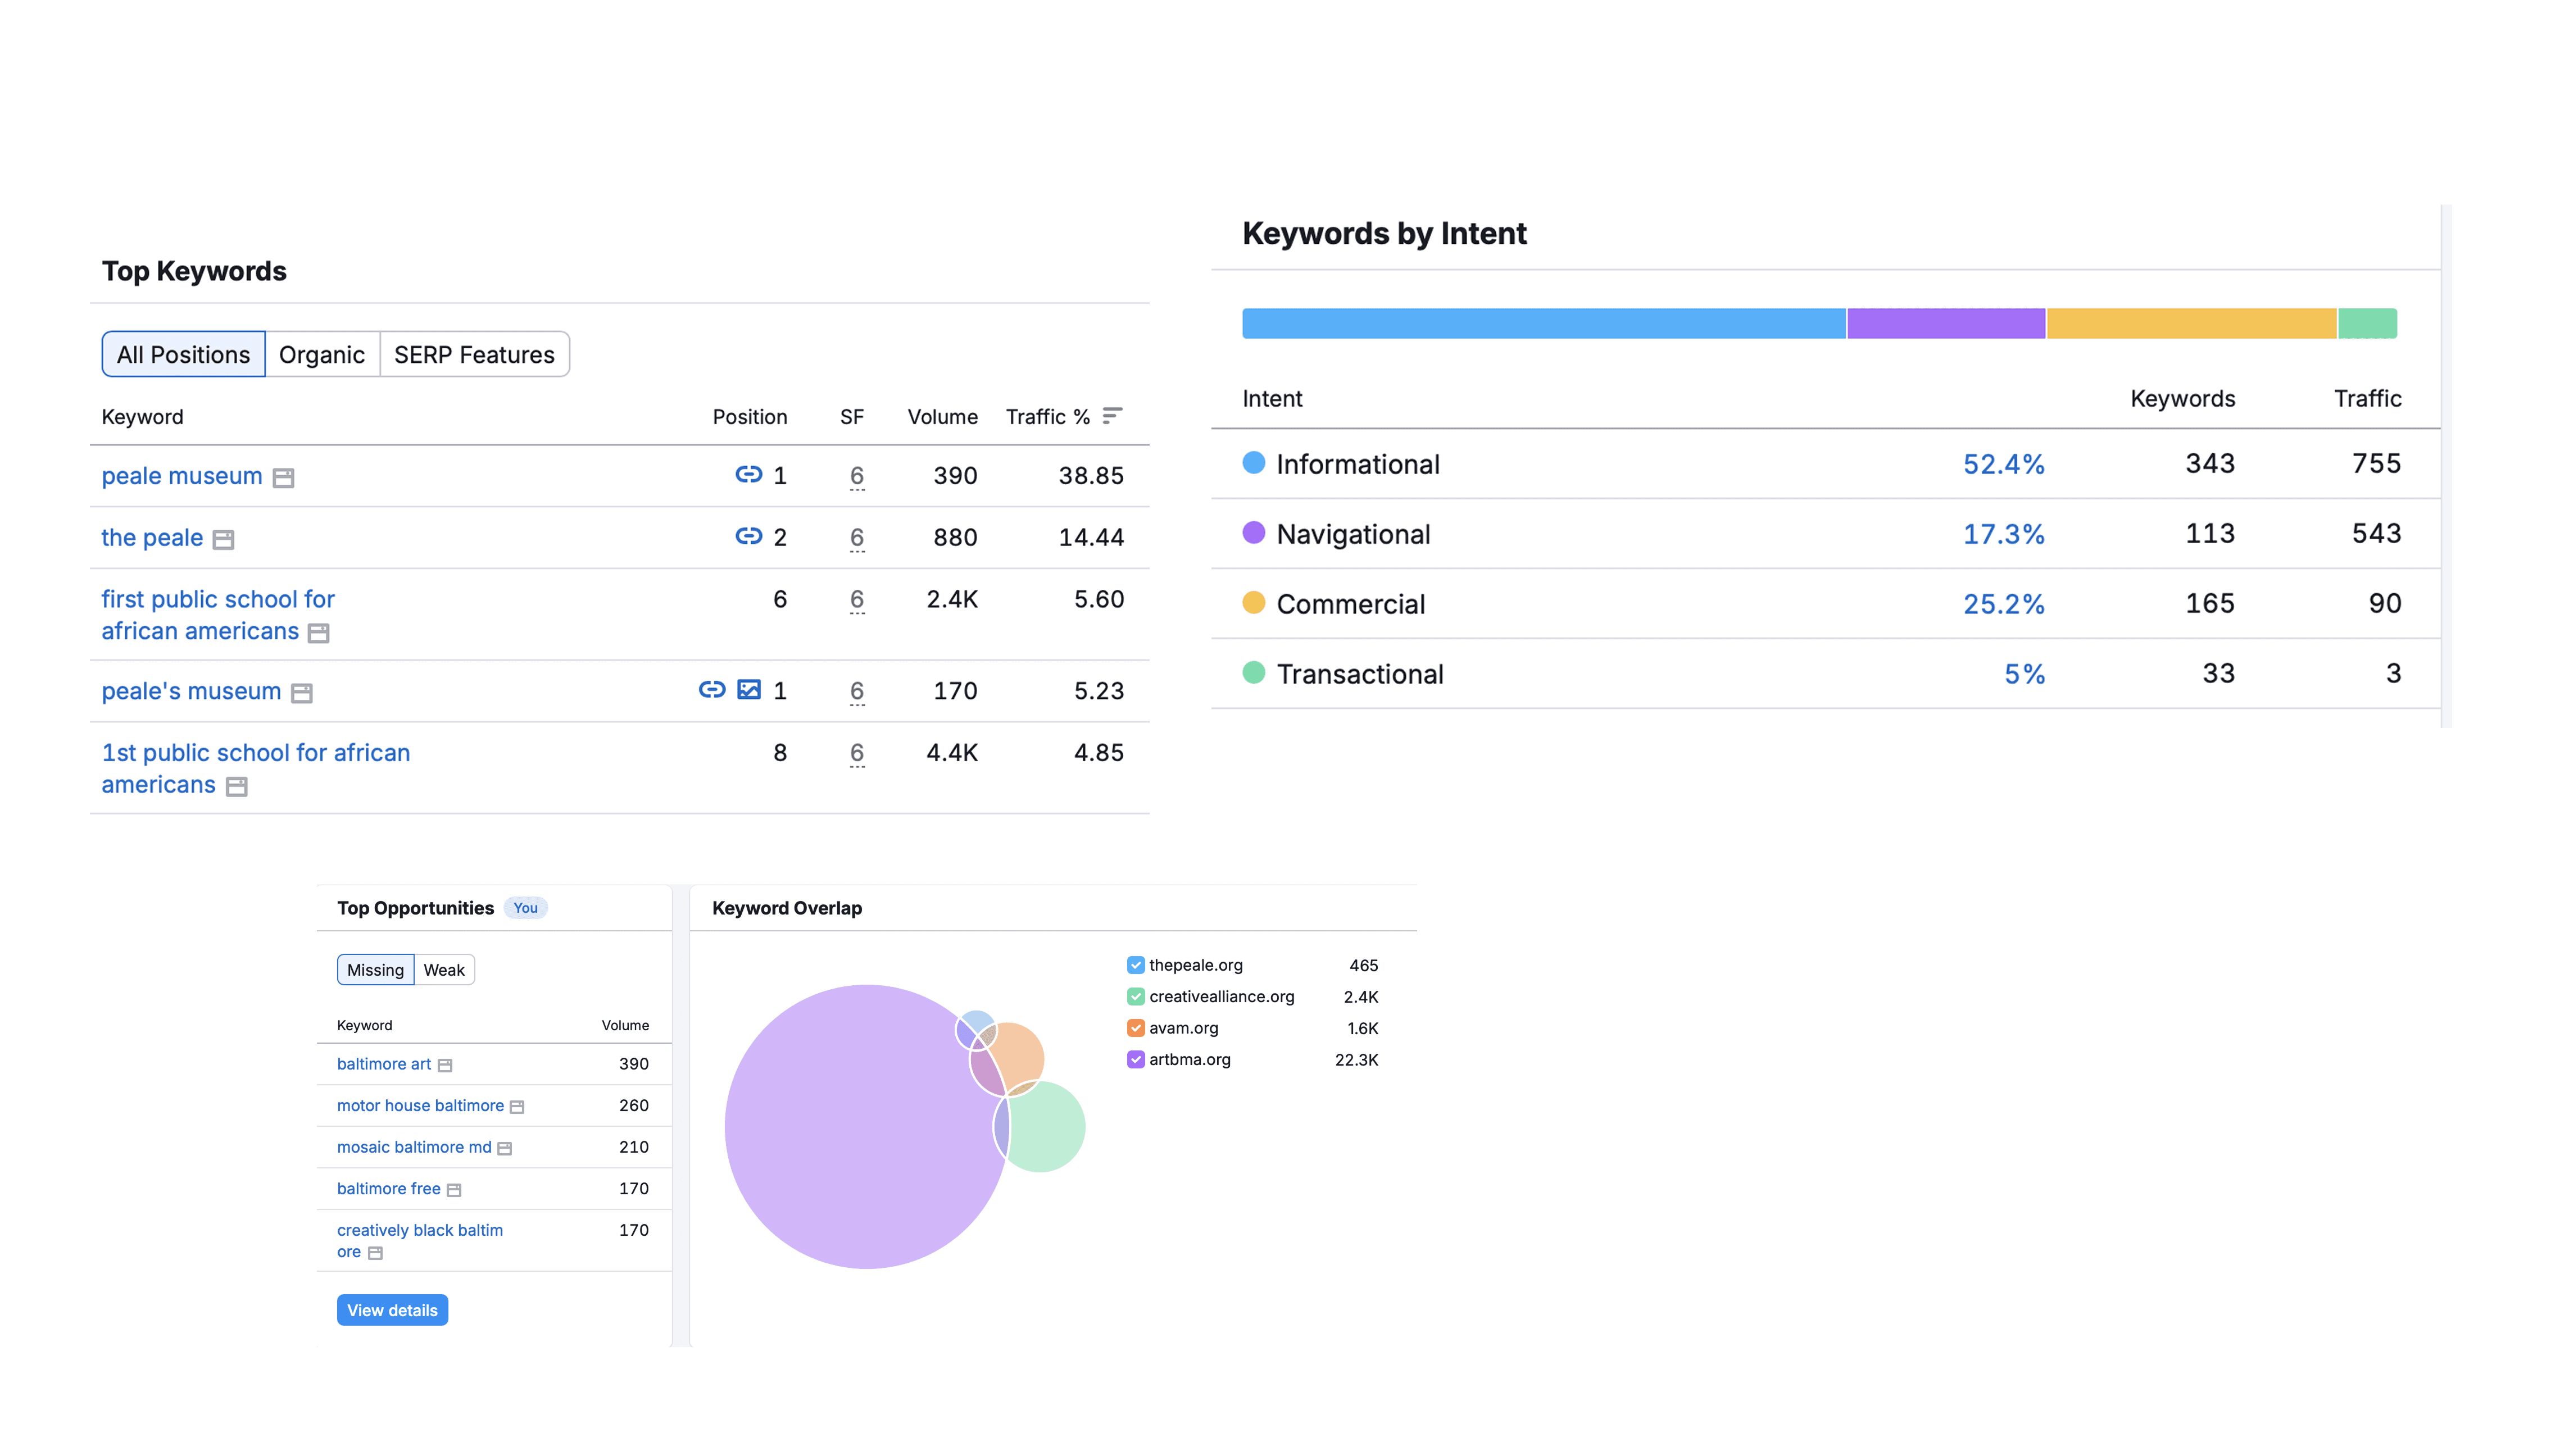Screen dimensions: 2569x1456
Task: Disable artbma.org checkbox in legend
Action: (x=1135, y=1060)
